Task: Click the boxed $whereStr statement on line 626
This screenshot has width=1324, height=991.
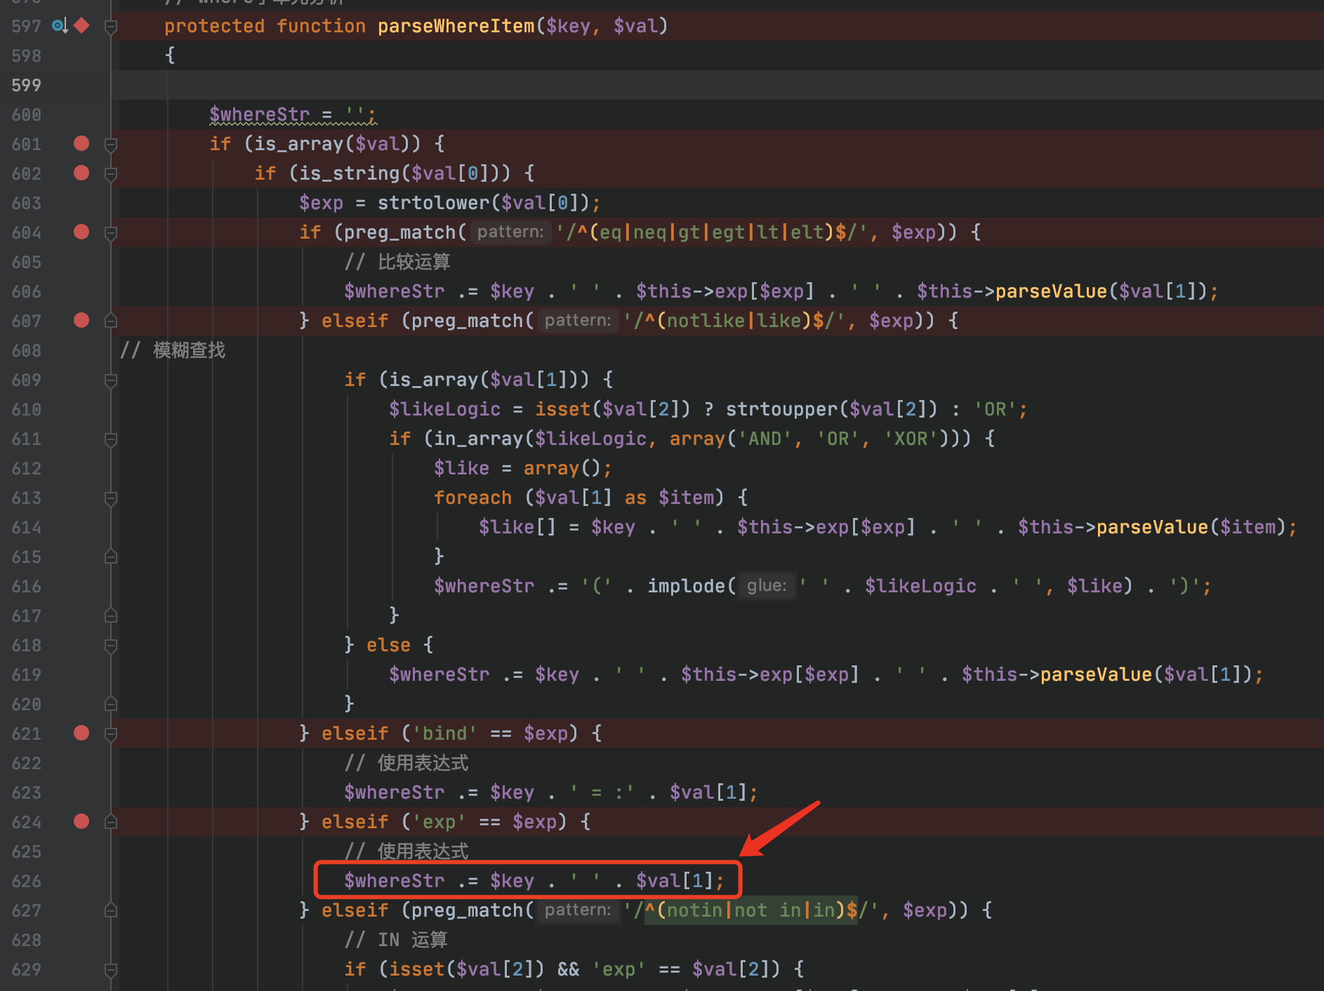Action: (528, 881)
